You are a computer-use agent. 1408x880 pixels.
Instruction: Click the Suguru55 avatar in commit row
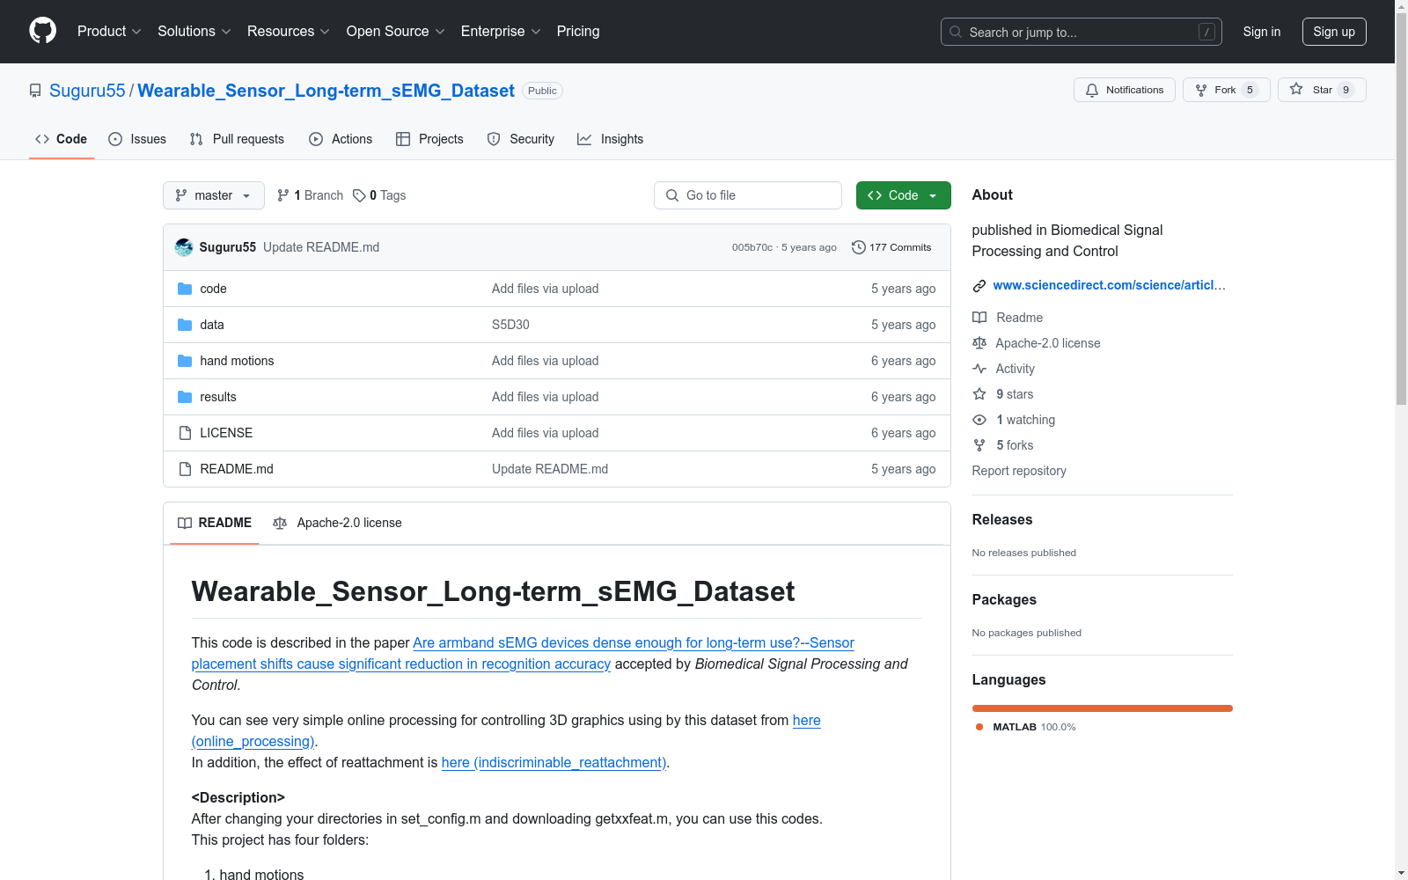[x=184, y=247]
